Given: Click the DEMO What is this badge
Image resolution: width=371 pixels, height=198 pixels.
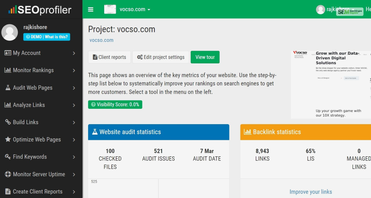Looking at the screenshot, I should (46, 37).
